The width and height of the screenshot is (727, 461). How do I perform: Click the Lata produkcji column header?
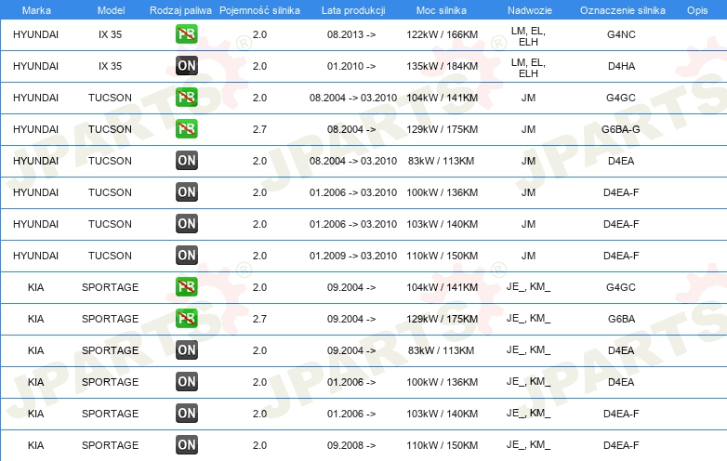click(353, 10)
